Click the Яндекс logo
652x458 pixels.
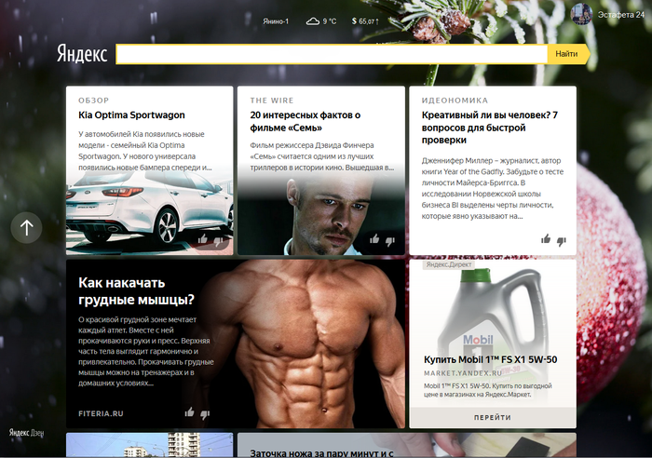point(82,54)
